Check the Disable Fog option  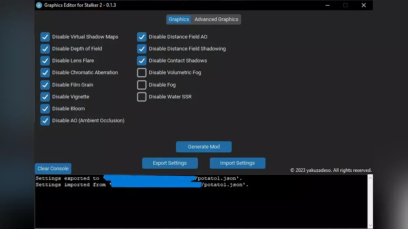click(x=142, y=84)
